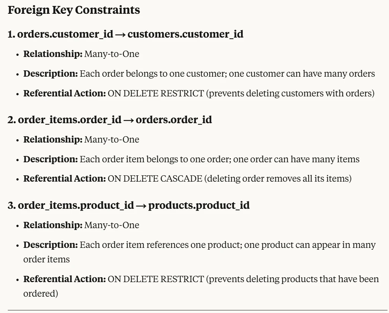Image resolution: width=389 pixels, height=313 pixels.
Task: Click the horizontal divider line at the bottom
Action: (197, 310)
